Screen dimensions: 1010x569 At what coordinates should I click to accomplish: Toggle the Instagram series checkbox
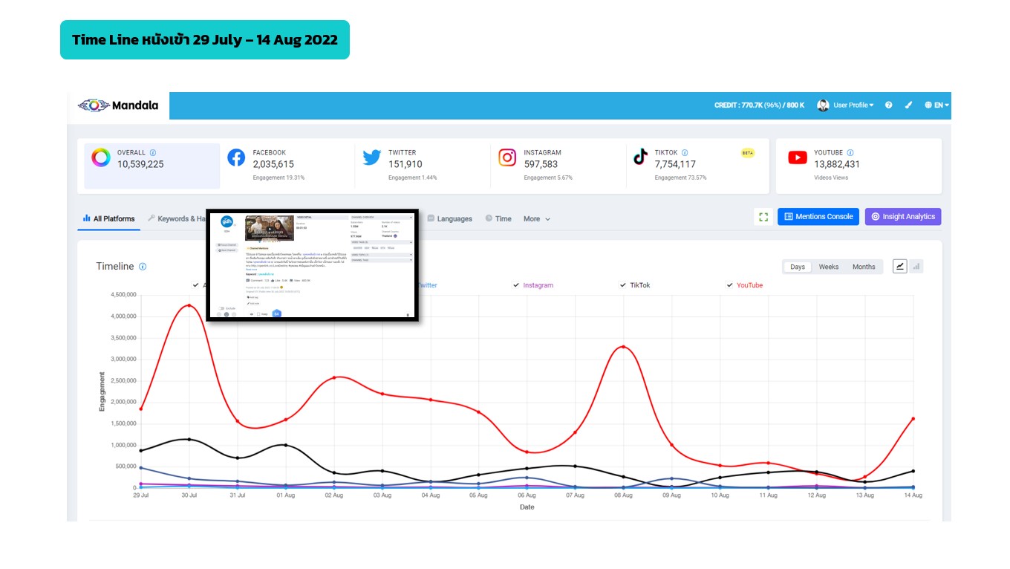pos(516,285)
